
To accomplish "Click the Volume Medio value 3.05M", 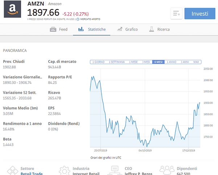I will [x=8, y=114].
